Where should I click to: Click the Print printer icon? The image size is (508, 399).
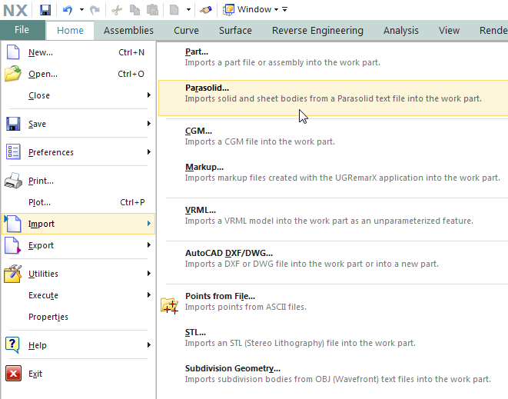13,181
